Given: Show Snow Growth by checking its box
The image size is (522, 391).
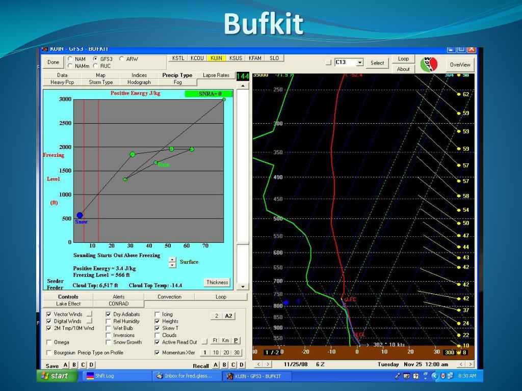Looking at the screenshot, I should click(x=108, y=342).
